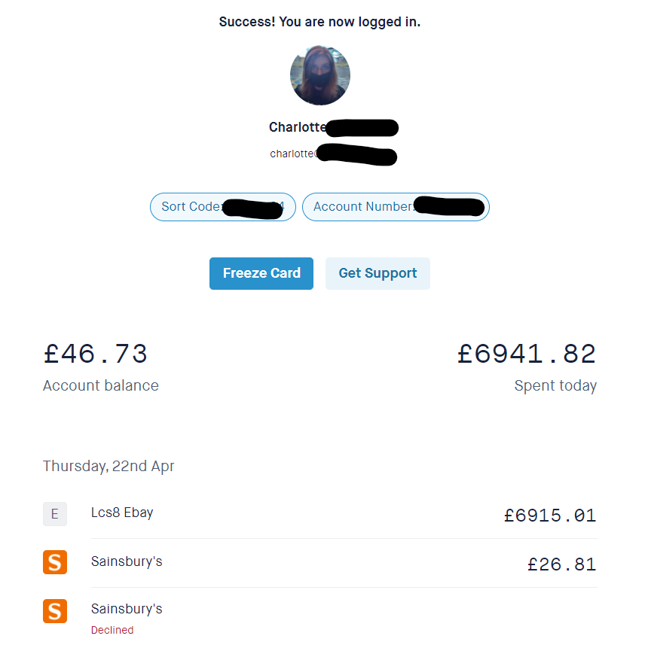Click the orange icon of the £26.81 Sainsbury's transaction

pyautogui.click(x=55, y=562)
